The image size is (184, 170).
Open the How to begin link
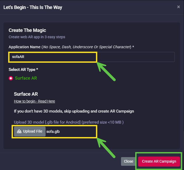[35, 101]
